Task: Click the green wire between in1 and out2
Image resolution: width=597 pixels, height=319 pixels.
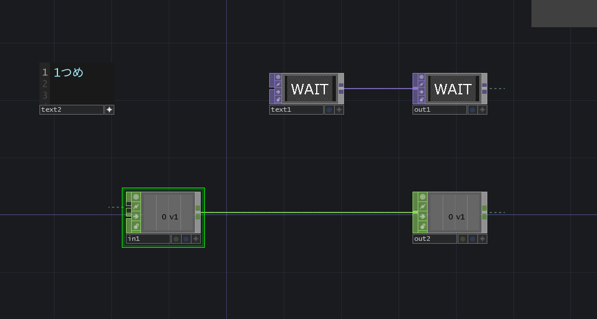Action: pos(307,212)
